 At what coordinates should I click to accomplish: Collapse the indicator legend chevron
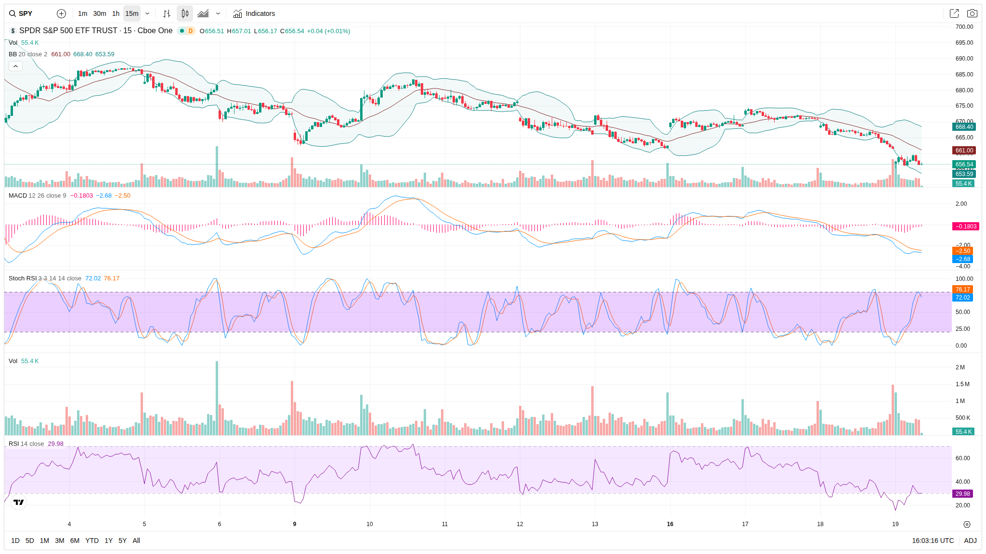point(15,66)
